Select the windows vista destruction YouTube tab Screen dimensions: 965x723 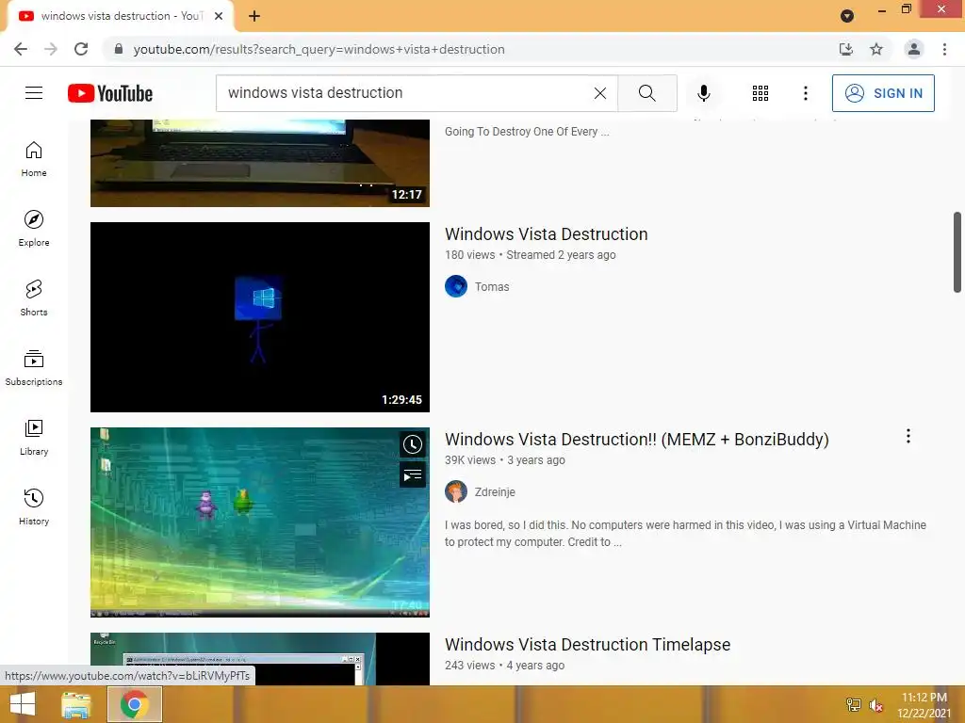click(x=121, y=16)
